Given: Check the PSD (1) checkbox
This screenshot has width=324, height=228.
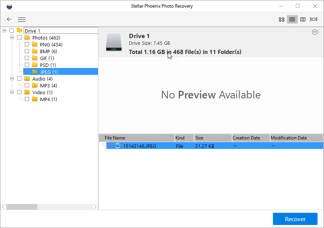Looking at the screenshot, I should pyautogui.click(x=27, y=65).
